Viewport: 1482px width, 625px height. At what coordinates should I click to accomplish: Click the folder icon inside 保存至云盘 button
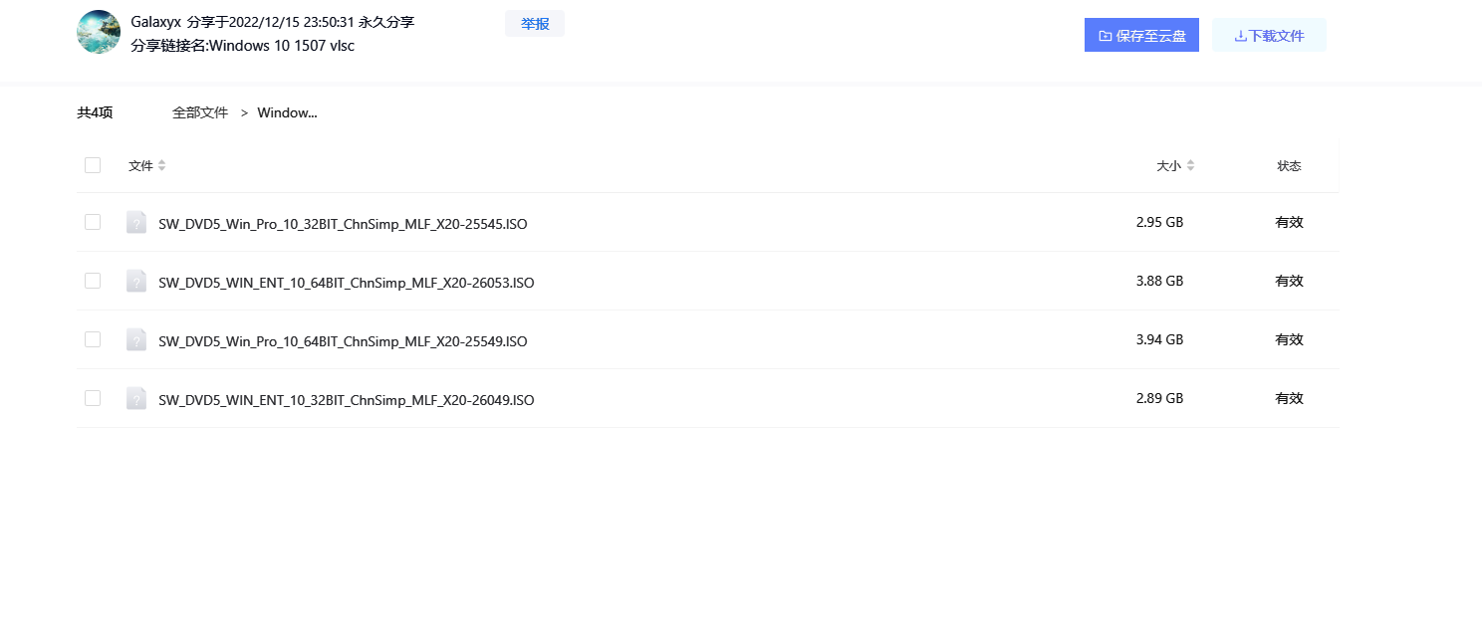point(1106,34)
